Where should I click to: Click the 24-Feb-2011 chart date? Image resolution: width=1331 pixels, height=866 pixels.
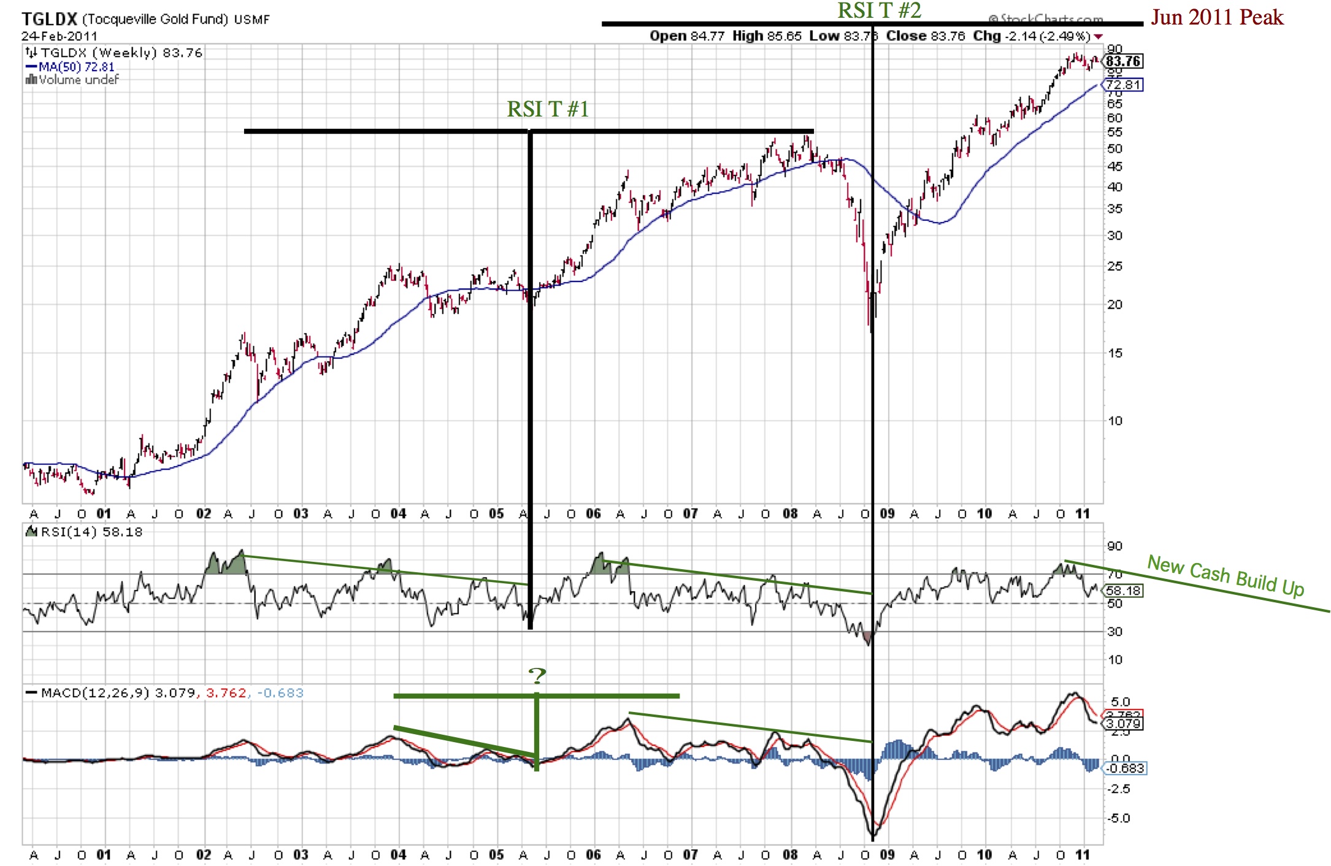(x=59, y=36)
